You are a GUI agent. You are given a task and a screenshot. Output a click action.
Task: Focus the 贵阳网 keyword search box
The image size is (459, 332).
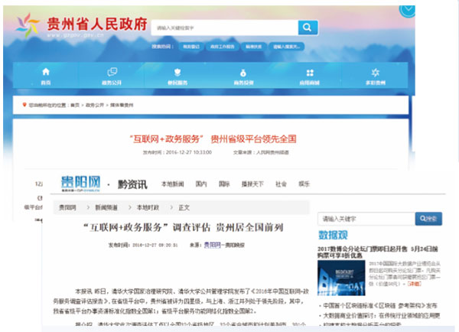click(363, 219)
